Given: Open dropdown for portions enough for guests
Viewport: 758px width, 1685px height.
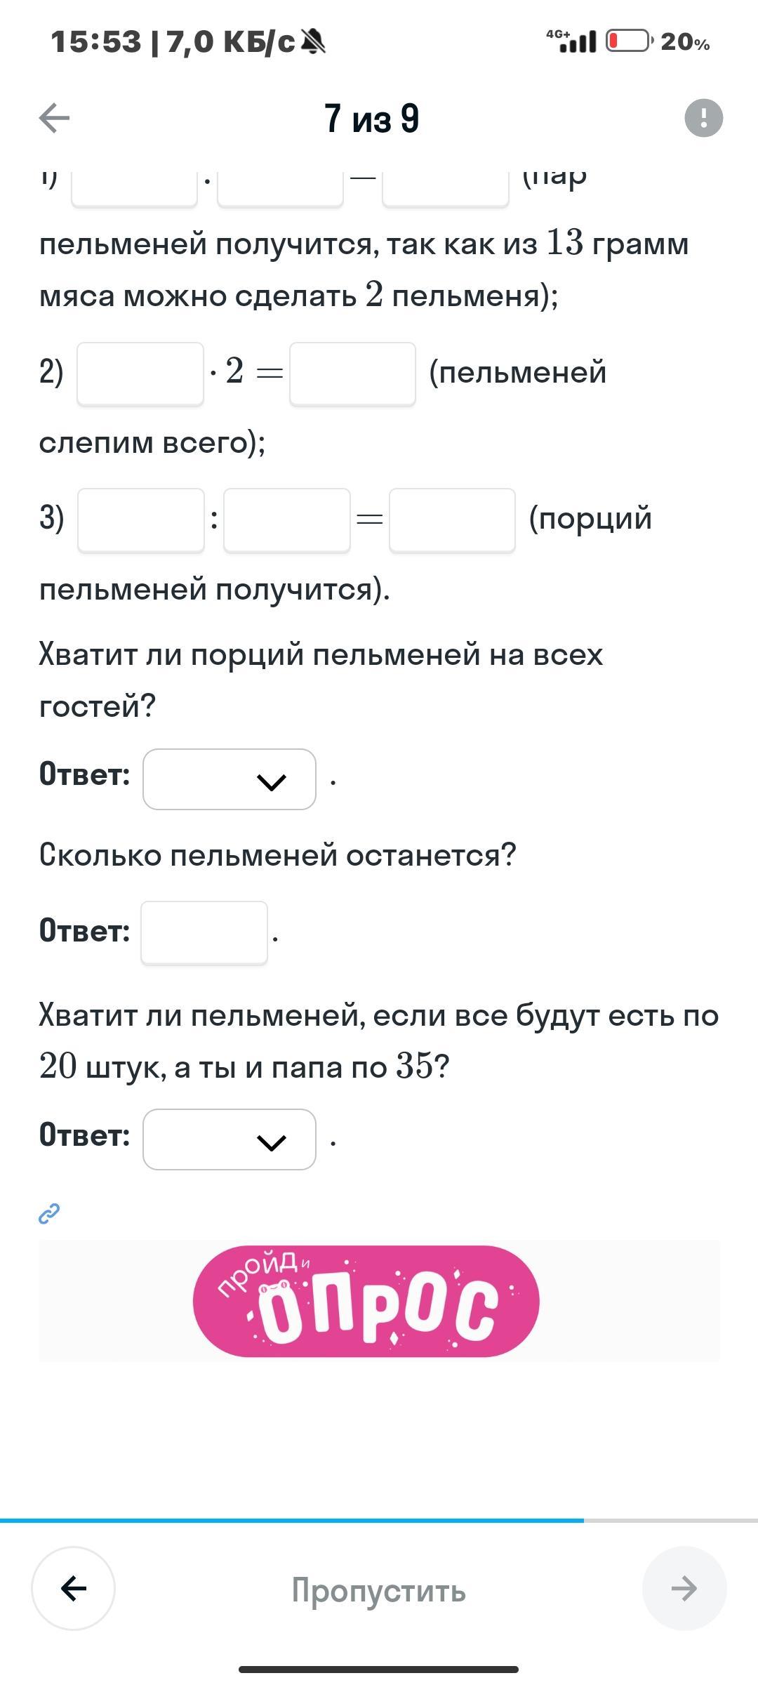Looking at the screenshot, I should coord(230,779).
